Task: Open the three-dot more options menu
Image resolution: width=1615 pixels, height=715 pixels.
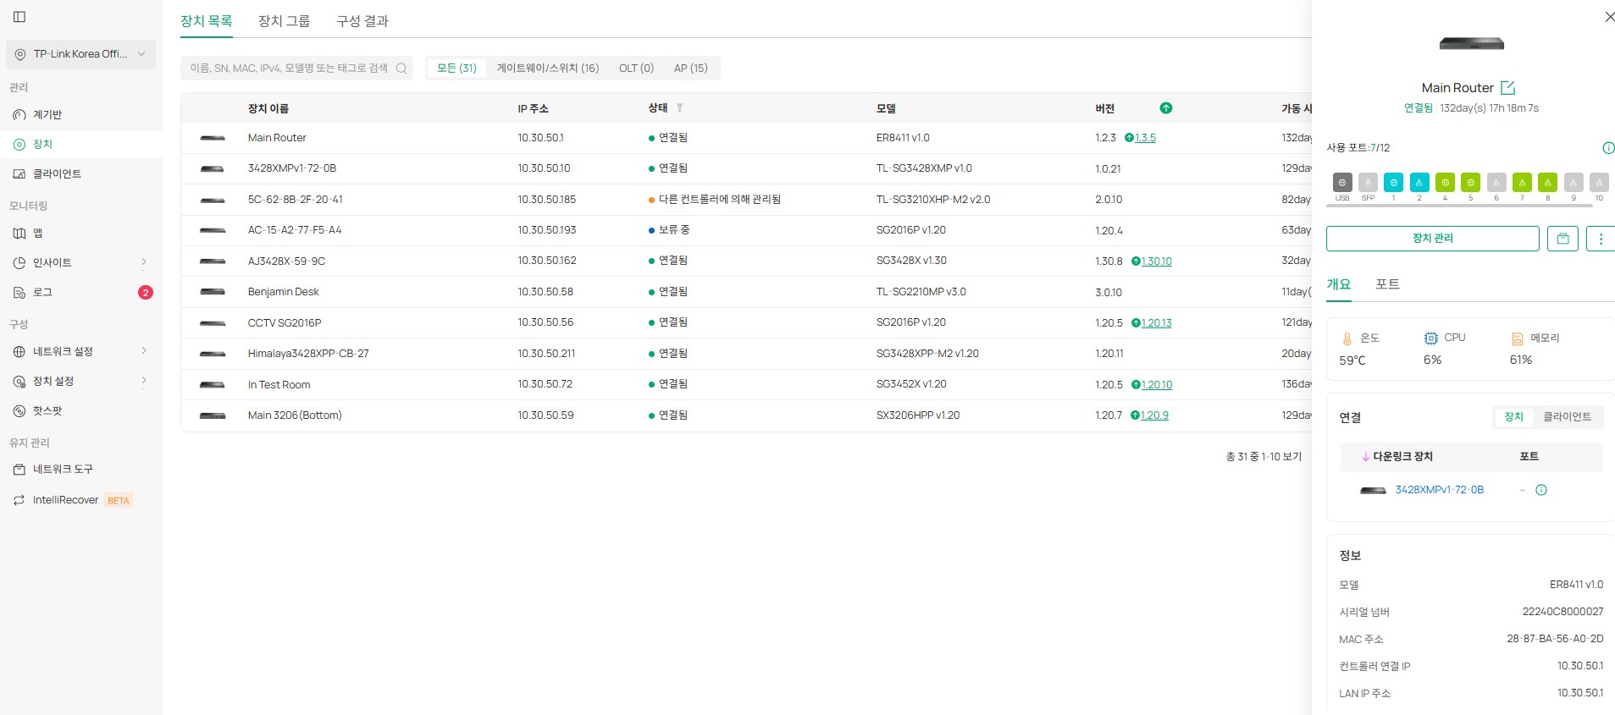Action: [x=1600, y=239]
